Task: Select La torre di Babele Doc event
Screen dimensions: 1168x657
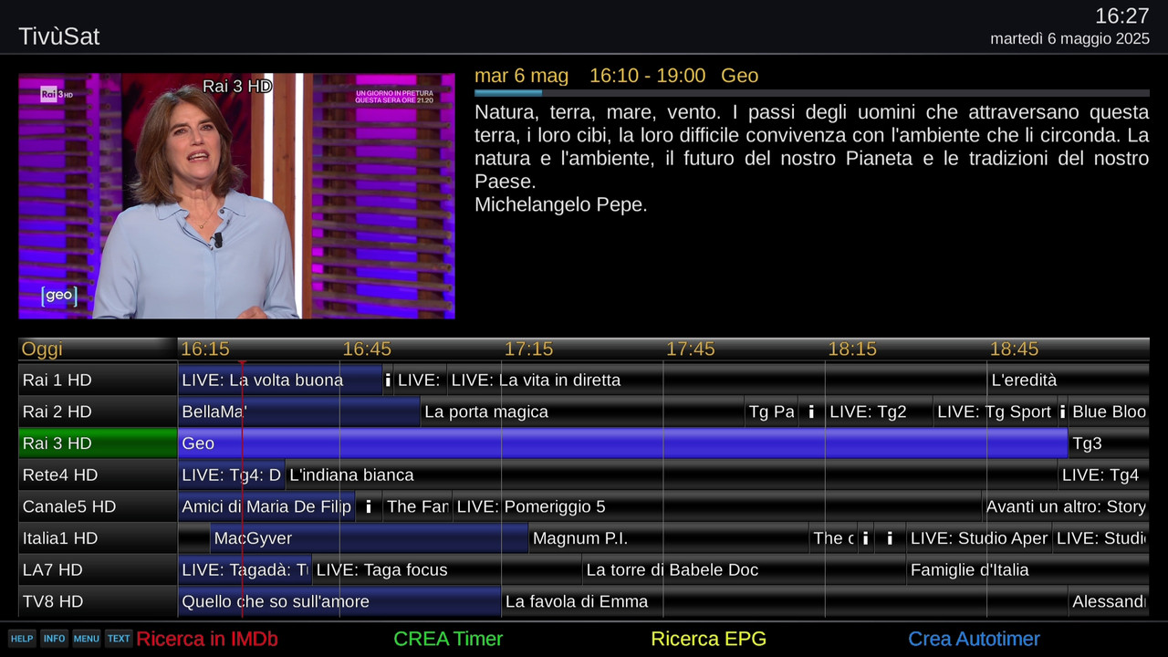Action: click(744, 569)
